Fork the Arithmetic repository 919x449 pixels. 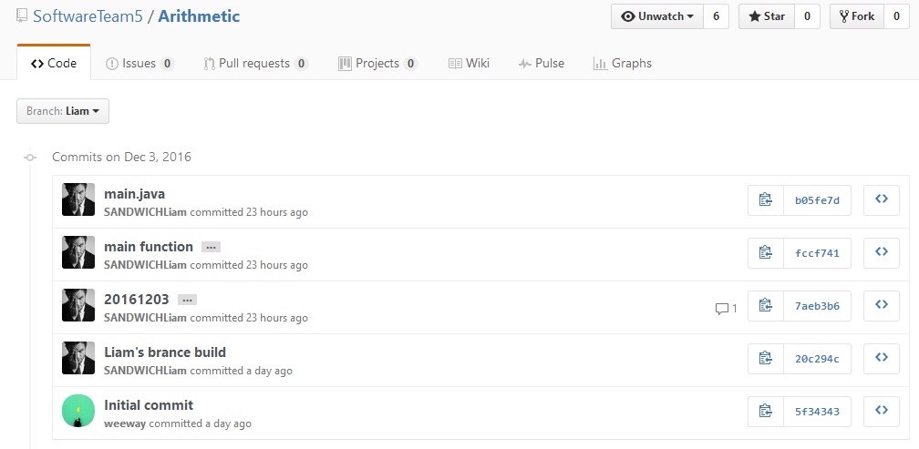pos(857,16)
